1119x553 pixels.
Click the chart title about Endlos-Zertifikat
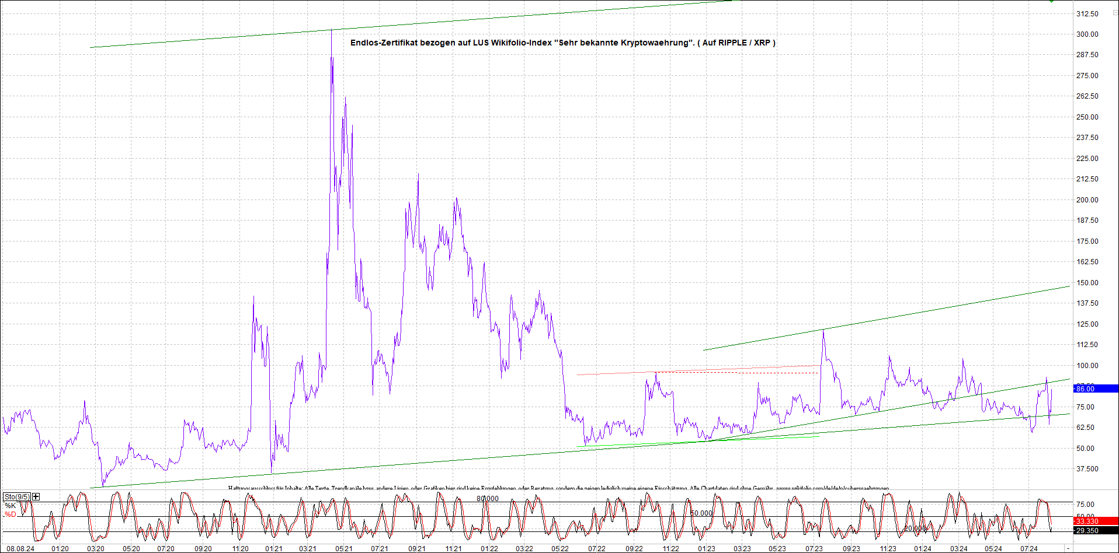(x=562, y=43)
